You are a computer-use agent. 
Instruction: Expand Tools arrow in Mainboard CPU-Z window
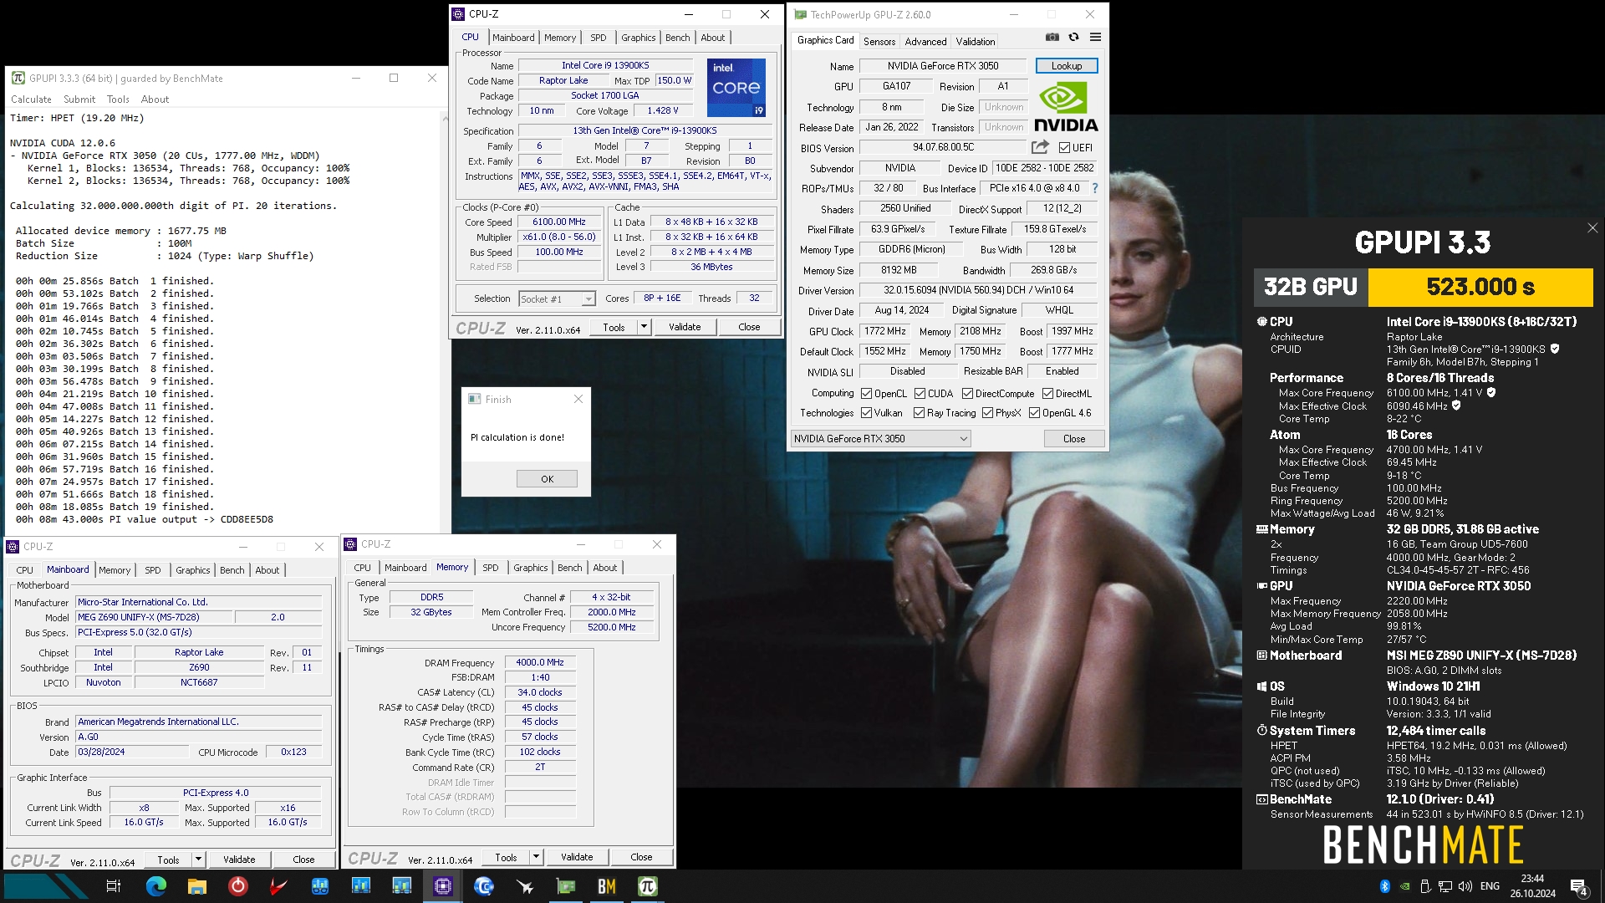198,860
